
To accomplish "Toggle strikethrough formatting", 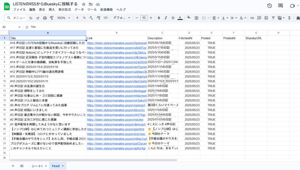I will click(173, 18).
